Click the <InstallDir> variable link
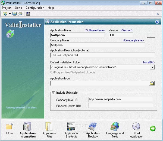The width and height of the screenshot is (163, 141). click(x=148, y=62)
